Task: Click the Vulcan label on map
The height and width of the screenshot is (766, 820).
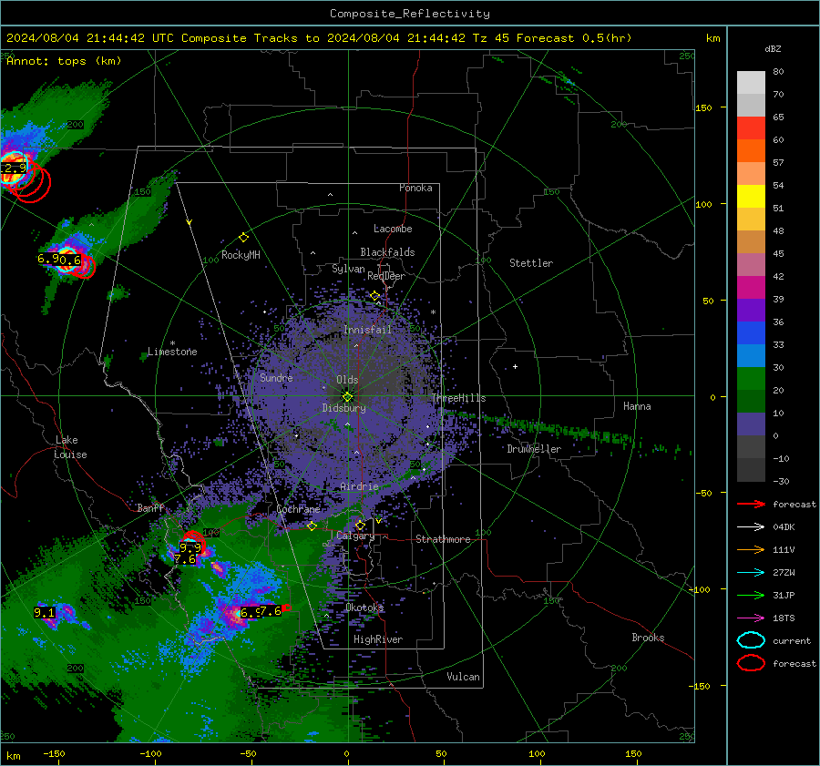Action: click(463, 677)
